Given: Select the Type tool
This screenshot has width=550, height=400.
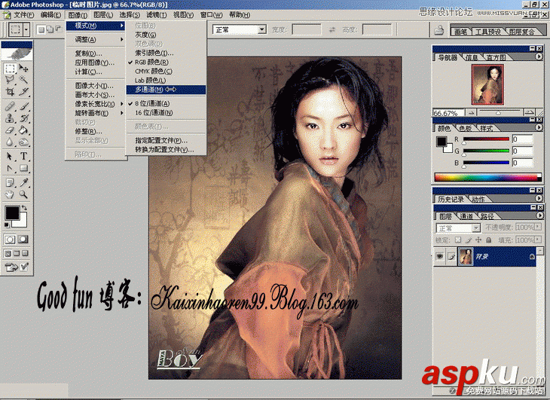Looking at the screenshot, I should pyautogui.click(x=23, y=157).
